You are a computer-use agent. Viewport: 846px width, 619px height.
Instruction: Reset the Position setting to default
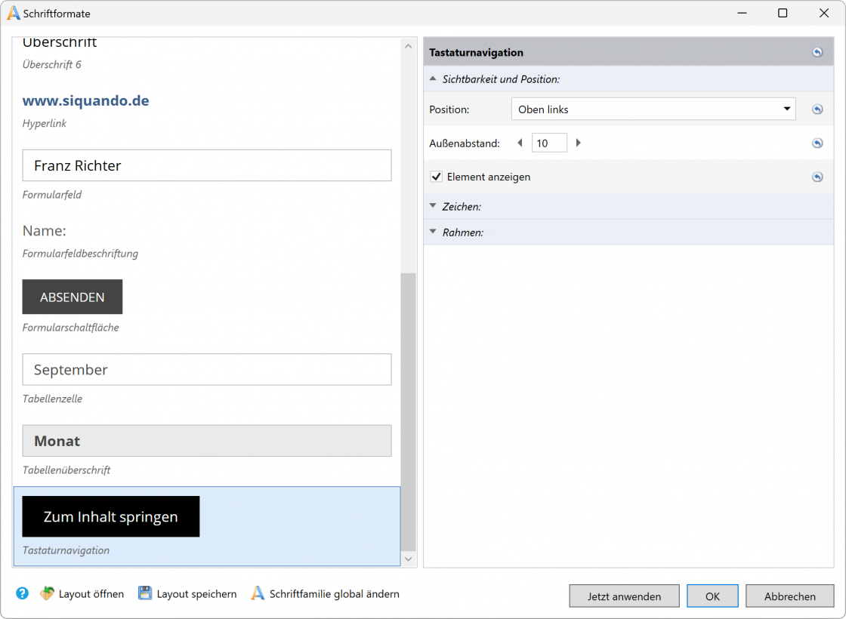point(817,109)
